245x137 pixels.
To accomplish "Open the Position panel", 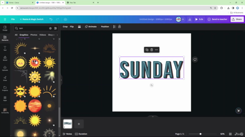I will pyautogui.click(x=105, y=27).
